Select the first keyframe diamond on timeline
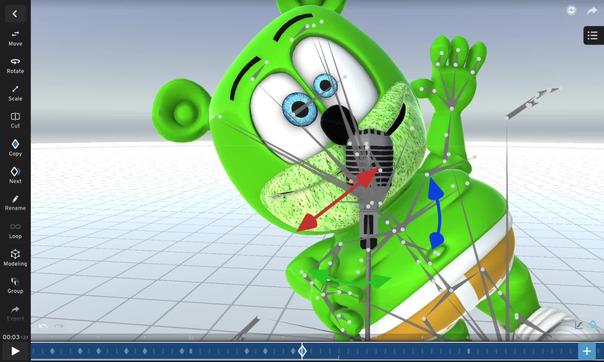The width and height of the screenshot is (604, 362). coord(52,351)
